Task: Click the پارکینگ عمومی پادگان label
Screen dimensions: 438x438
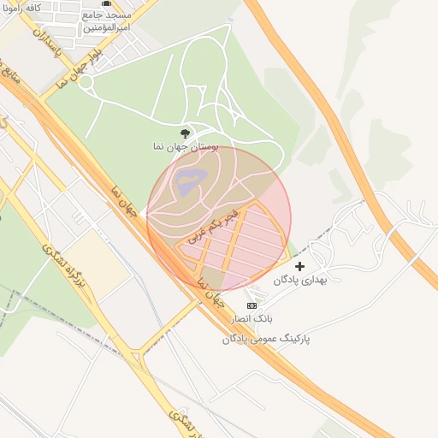Action: point(266,339)
